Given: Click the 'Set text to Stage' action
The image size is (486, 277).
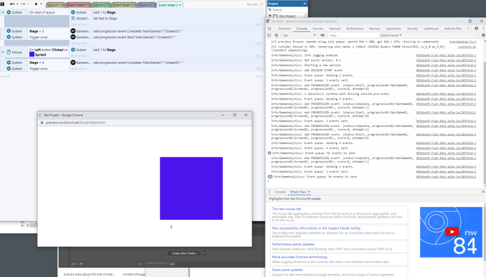Looking at the screenshot, I should click(x=105, y=18).
